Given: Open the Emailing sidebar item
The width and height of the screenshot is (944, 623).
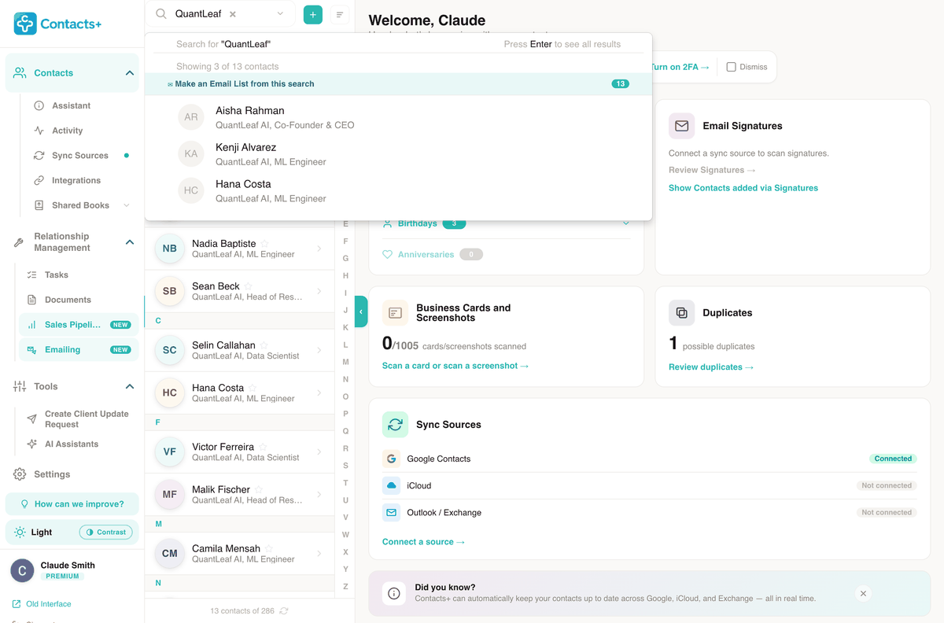Looking at the screenshot, I should [x=79, y=349].
